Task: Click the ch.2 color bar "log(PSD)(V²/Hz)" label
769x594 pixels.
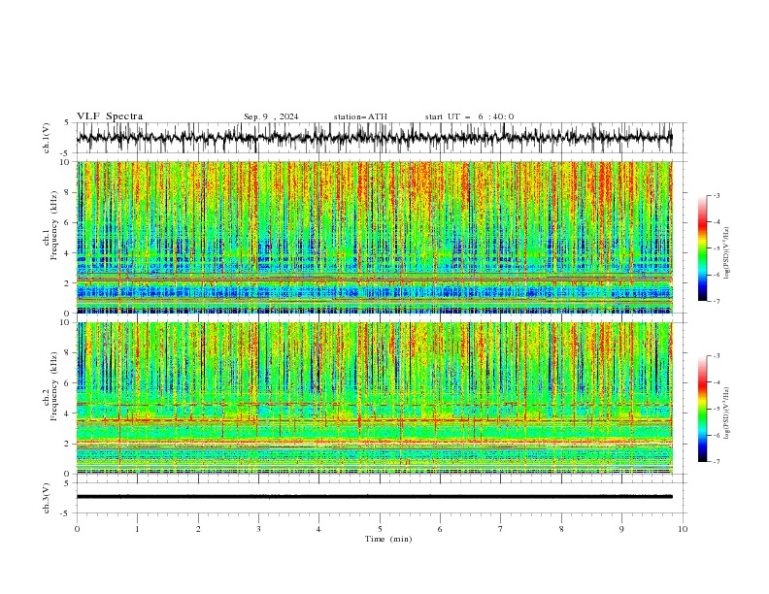Action: point(727,413)
